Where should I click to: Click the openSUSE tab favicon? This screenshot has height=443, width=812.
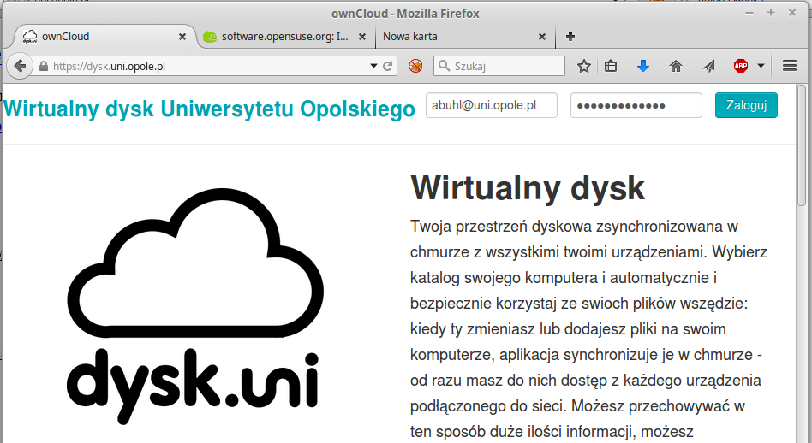[209, 37]
